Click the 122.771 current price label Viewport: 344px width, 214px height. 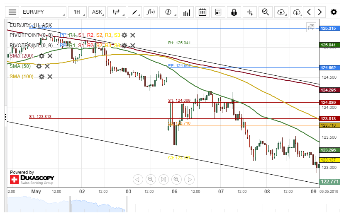click(x=330, y=182)
